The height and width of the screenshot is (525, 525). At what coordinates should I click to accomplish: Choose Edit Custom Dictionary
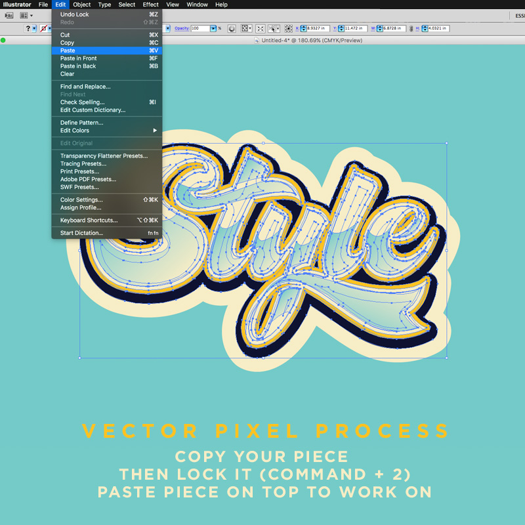coord(107,110)
